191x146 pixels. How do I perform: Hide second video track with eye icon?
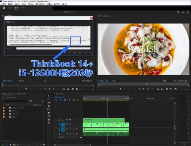click(70, 124)
